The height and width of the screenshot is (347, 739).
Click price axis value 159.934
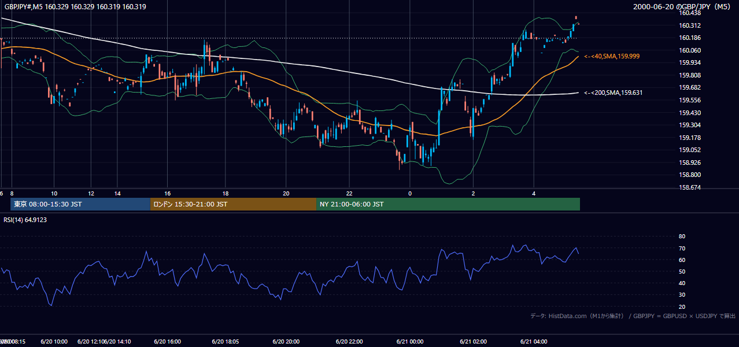pyautogui.click(x=690, y=62)
